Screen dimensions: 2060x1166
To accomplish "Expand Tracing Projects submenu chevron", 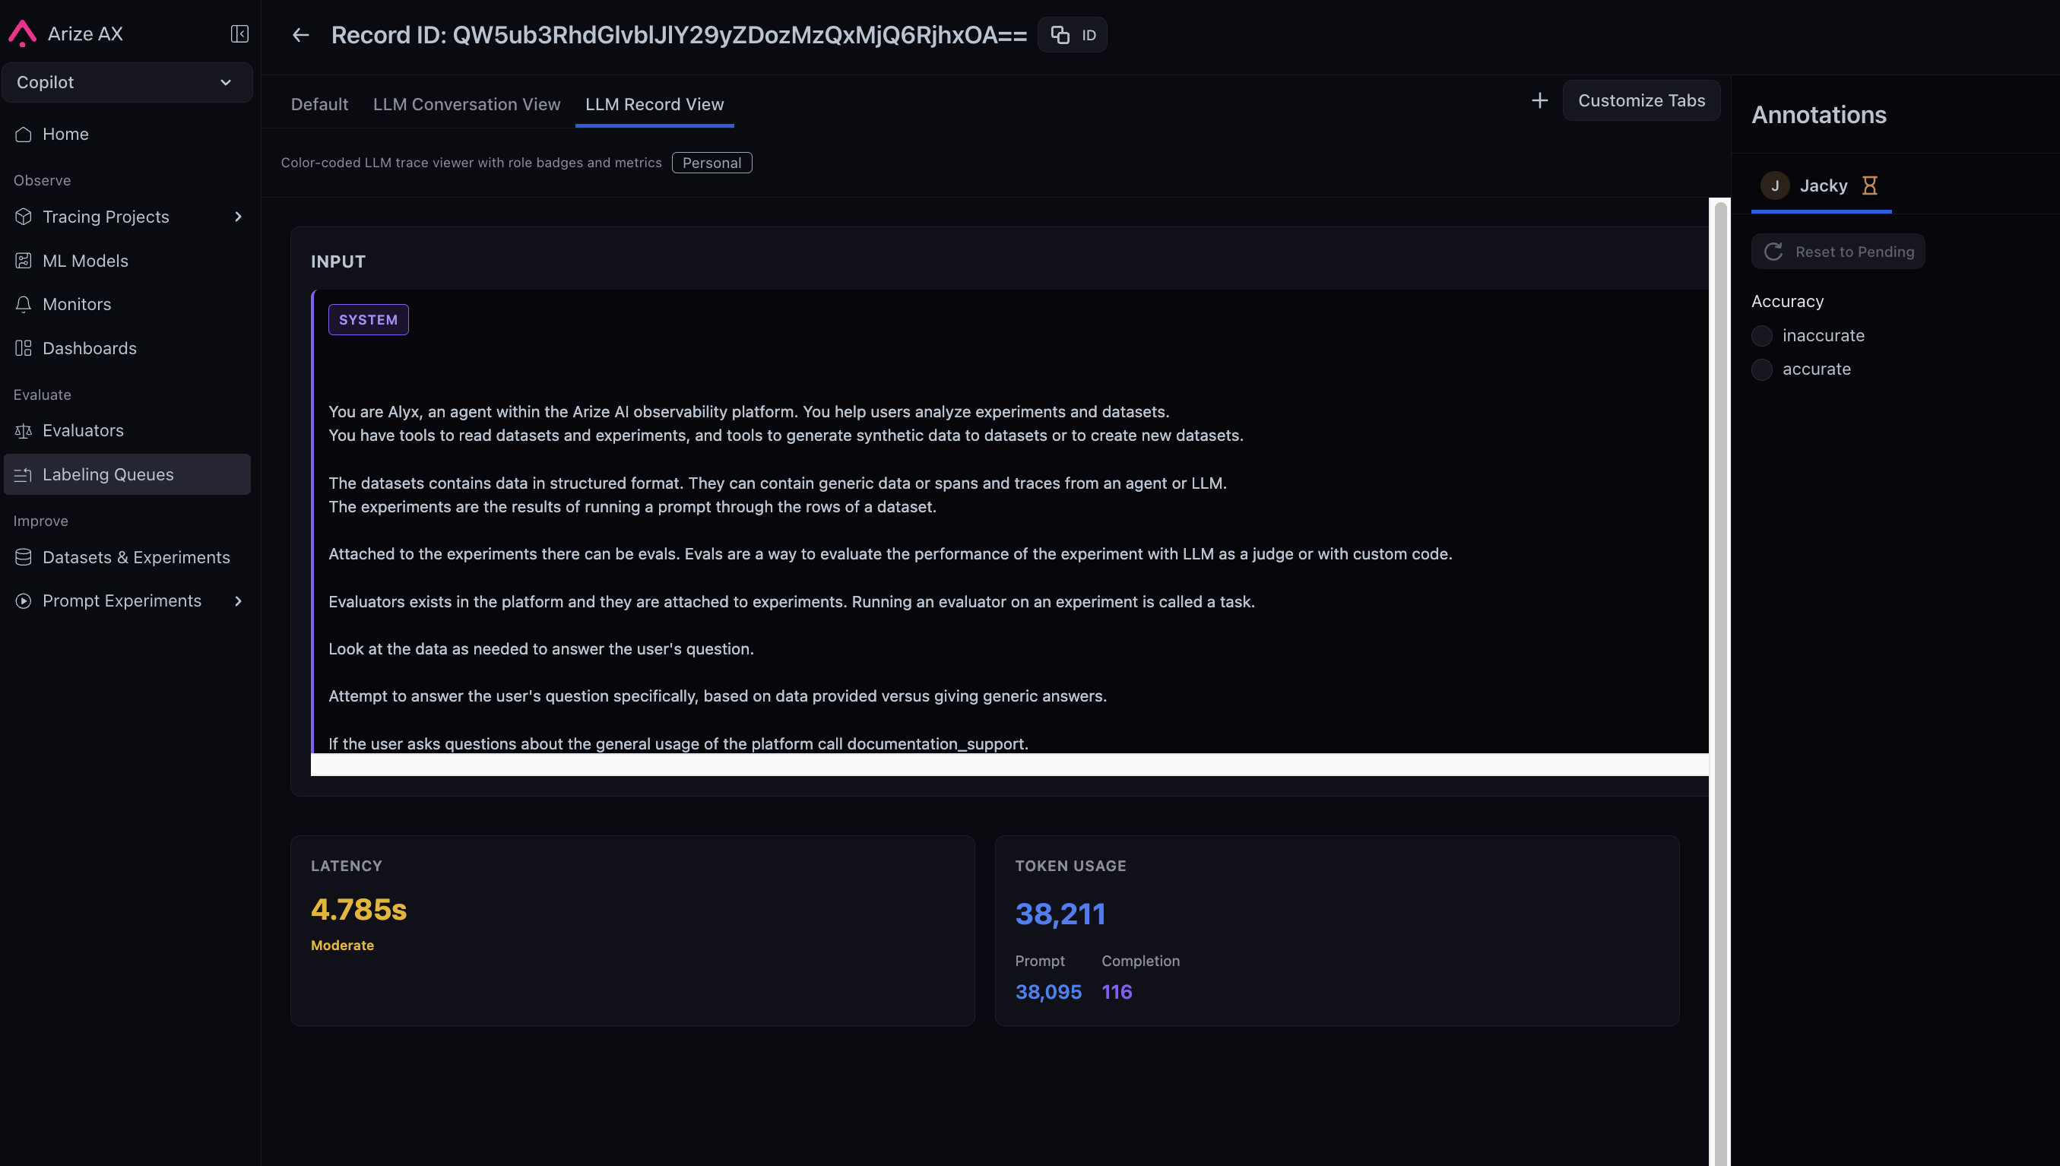I will pyautogui.click(x=238, y=217).
